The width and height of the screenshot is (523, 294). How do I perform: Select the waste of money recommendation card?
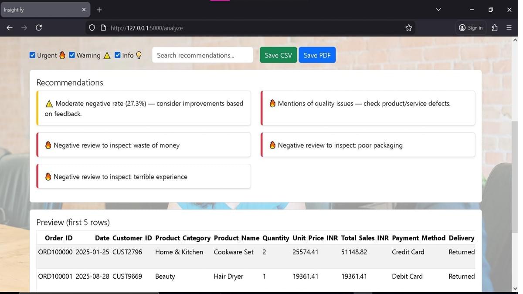coord(144,145)
